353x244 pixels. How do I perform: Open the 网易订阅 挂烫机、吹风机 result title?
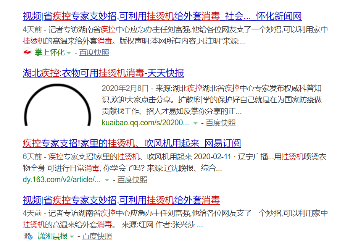click(132, 143)
